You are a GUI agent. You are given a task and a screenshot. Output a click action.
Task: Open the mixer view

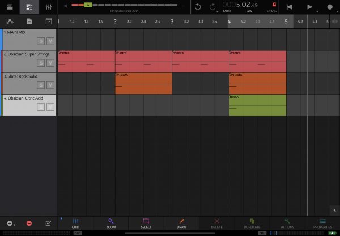click(49, 7)
